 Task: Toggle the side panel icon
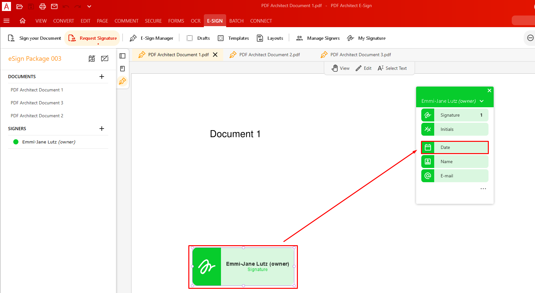point(122,56)
